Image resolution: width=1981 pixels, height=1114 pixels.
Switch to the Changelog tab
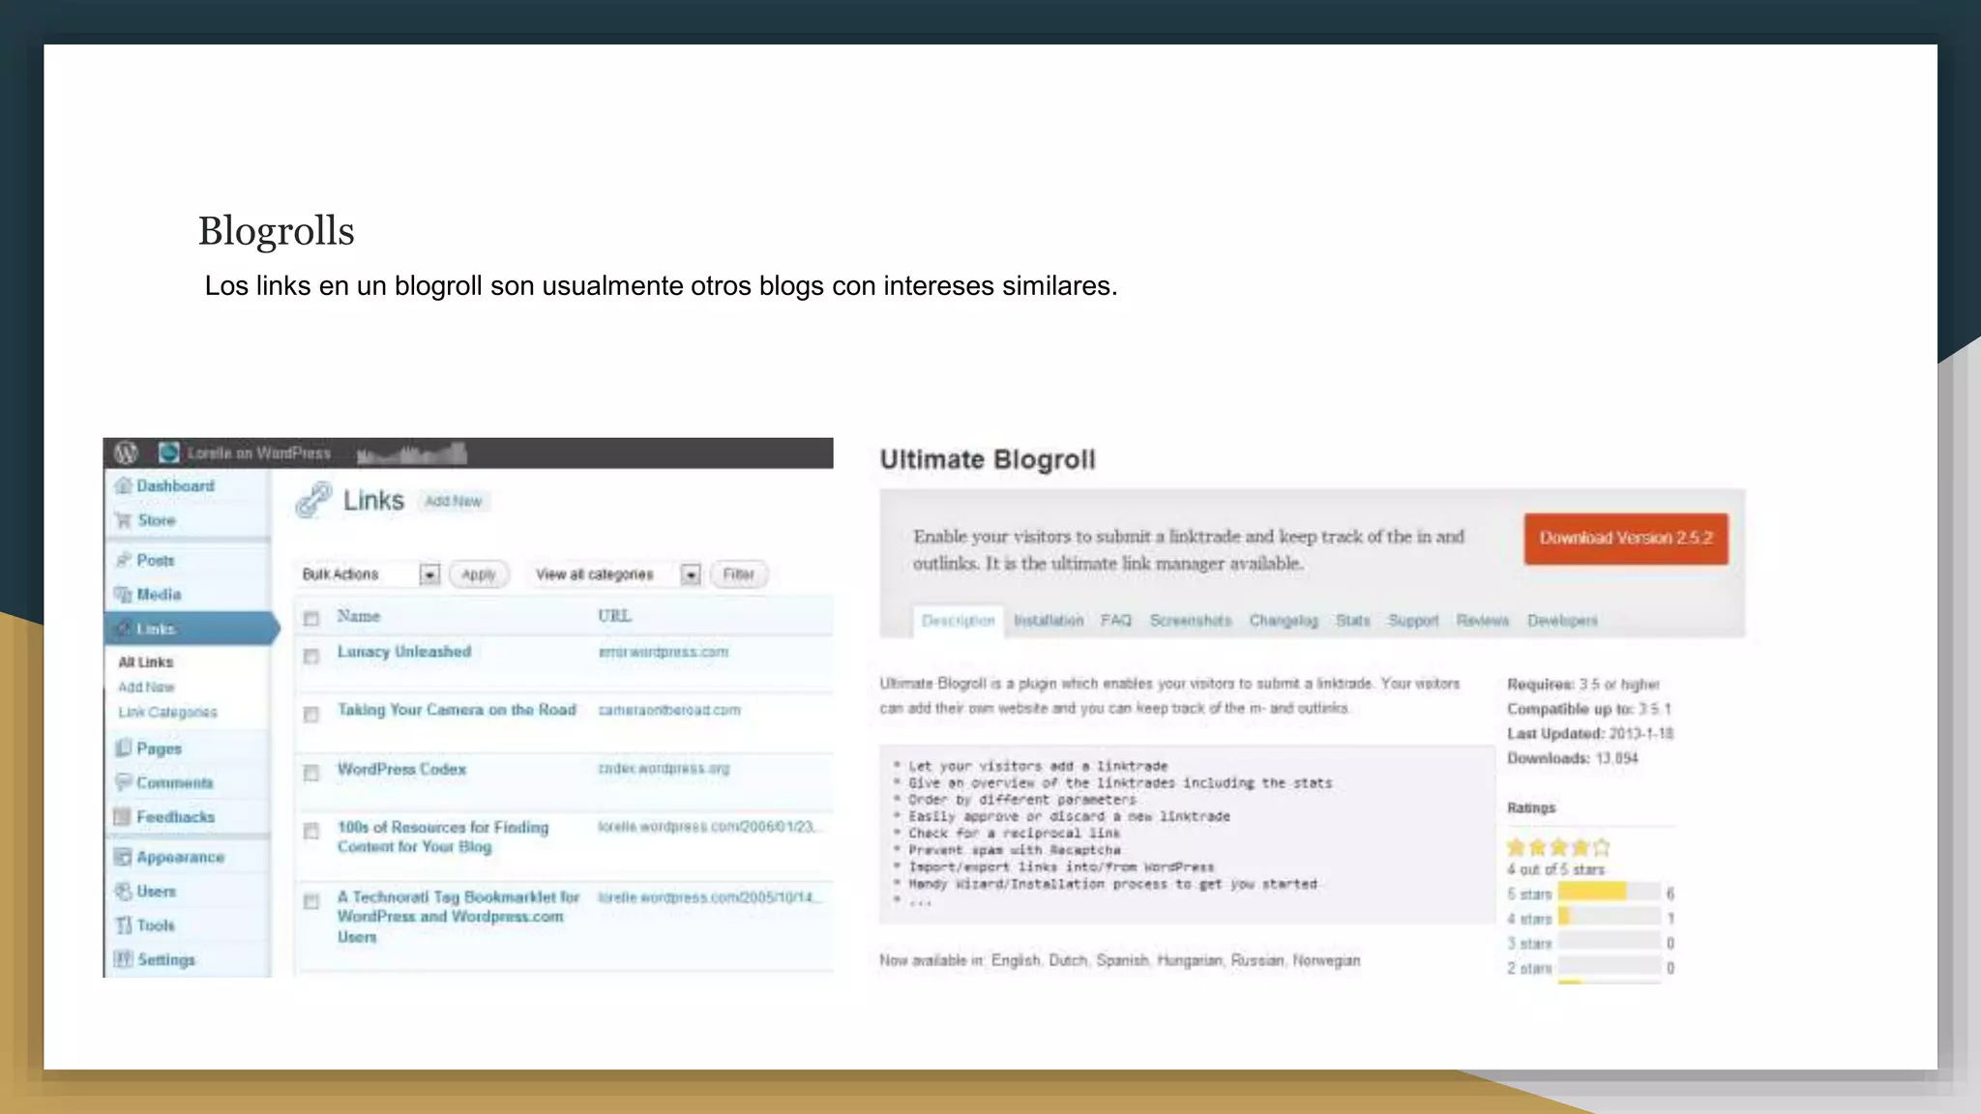1284,620
